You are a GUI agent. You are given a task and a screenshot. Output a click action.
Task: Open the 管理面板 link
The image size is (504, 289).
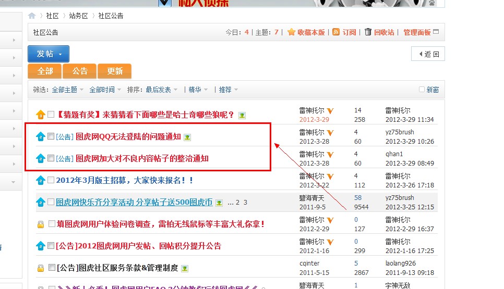417,32
